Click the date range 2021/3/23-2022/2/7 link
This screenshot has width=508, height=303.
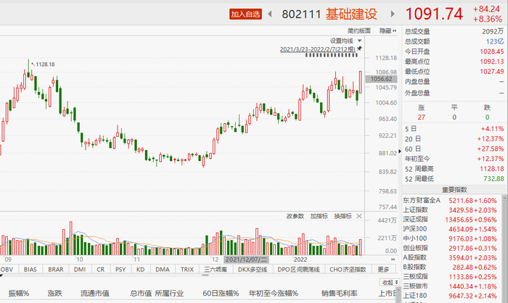tap(318, 49)
